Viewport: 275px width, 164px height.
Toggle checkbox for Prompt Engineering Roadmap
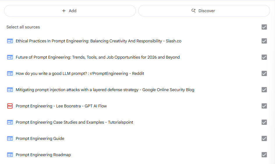(264, 155)
